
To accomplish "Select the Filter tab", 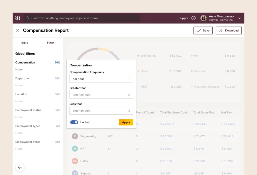I will 50,43.
